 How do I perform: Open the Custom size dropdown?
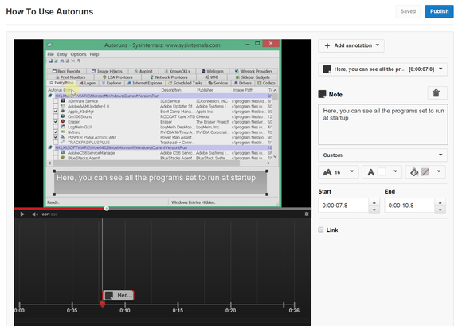click(382, 155)
